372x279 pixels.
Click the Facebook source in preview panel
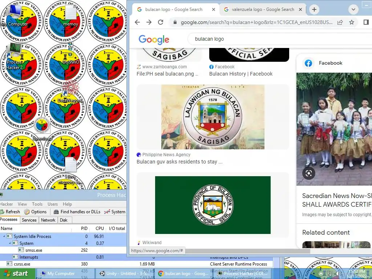[331, 63]
